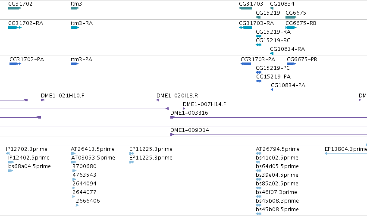Open the DME1-003B16 BAC label
The width and height of the screenshot is (367, 216).
pyautogui.click(x=189, y=113)
